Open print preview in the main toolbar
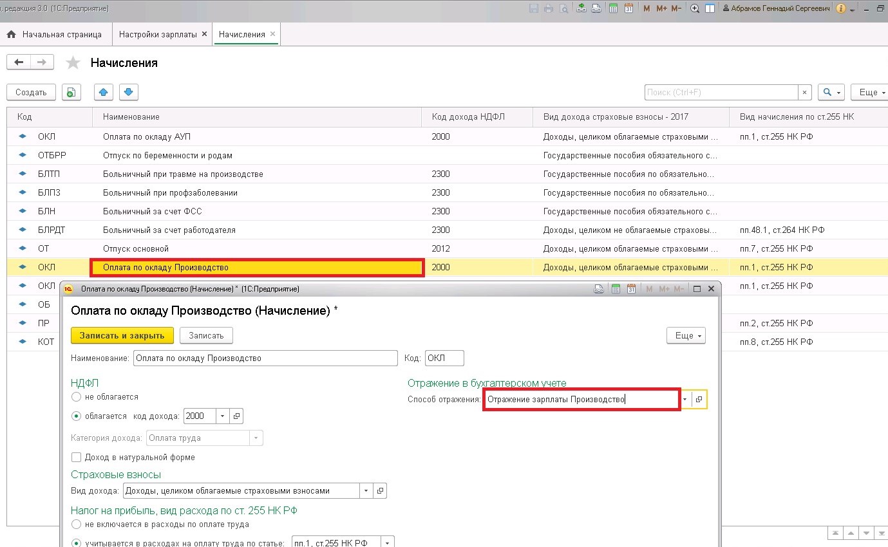The image size is (888, 547). 564,8
